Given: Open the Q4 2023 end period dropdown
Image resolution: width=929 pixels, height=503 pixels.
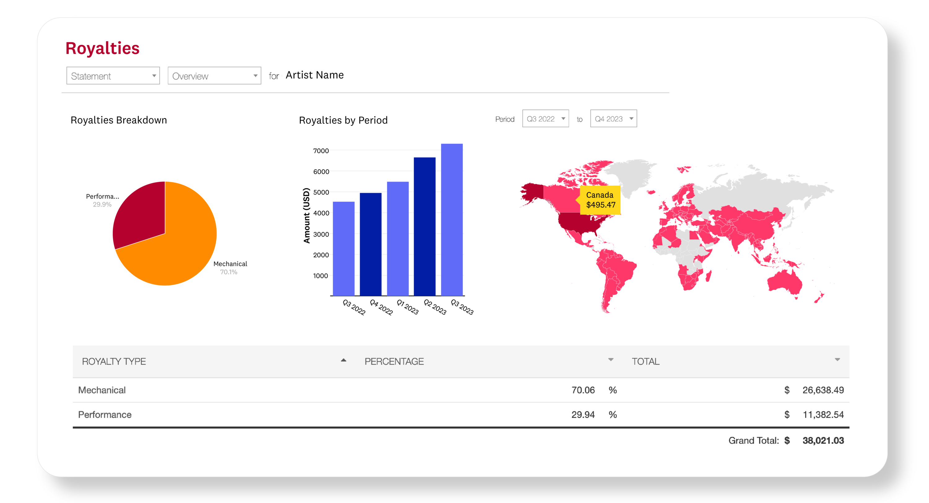Looking at the screenshot, I should click(x=613, y=119).
